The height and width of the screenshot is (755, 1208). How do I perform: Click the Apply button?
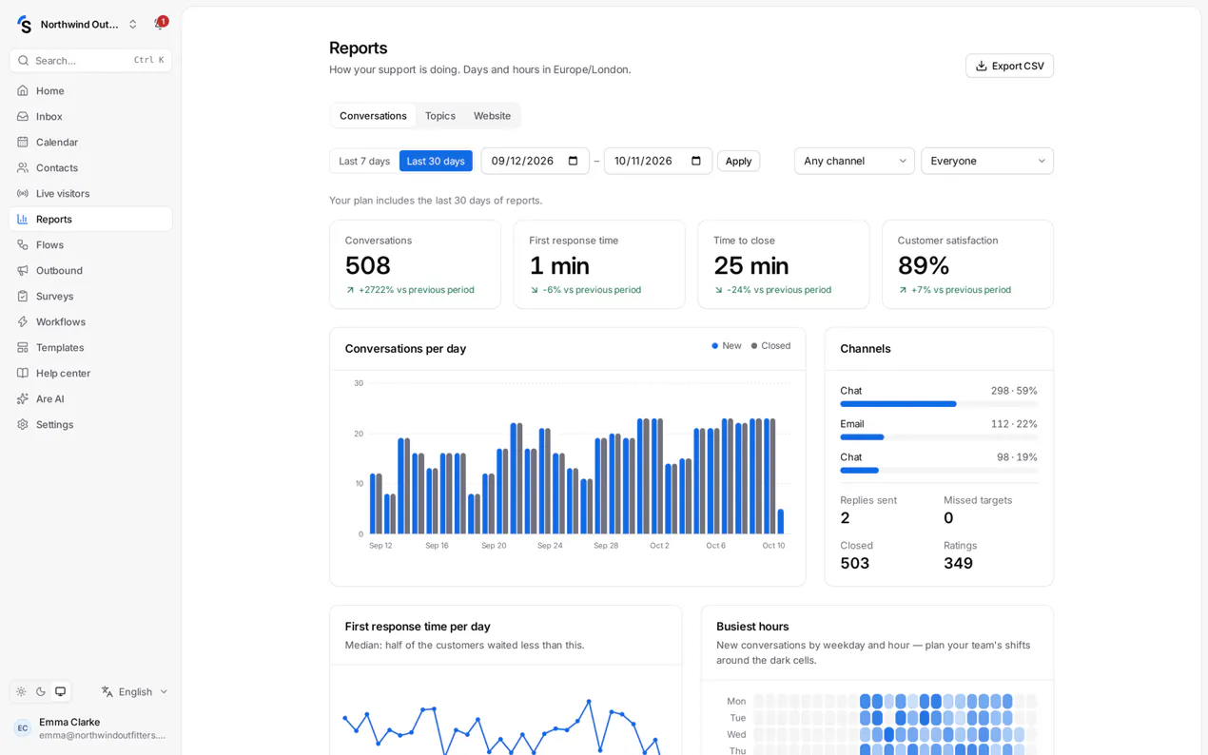point(738,161)
